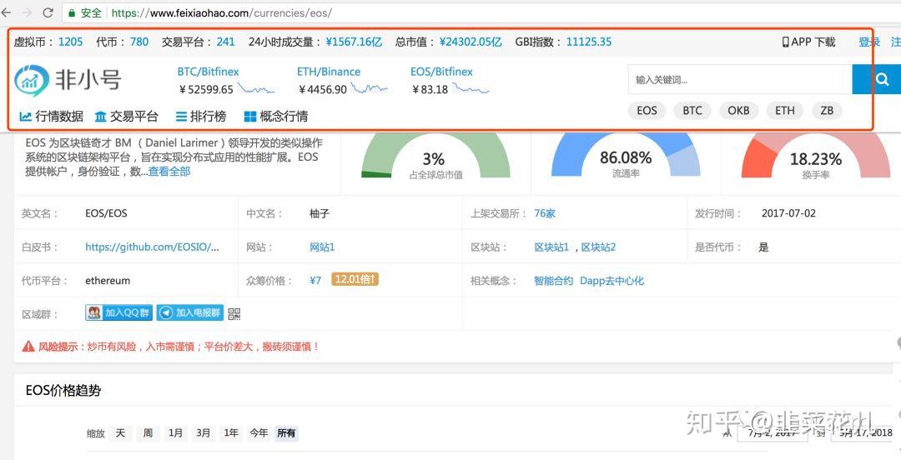901x460 pixels.
Task: Click the BTC sparkline mini chart
Action: (256, 89)
